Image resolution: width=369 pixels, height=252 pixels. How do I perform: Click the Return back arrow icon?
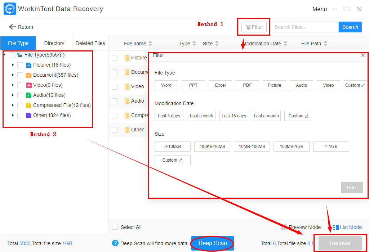tap(13, 27)
